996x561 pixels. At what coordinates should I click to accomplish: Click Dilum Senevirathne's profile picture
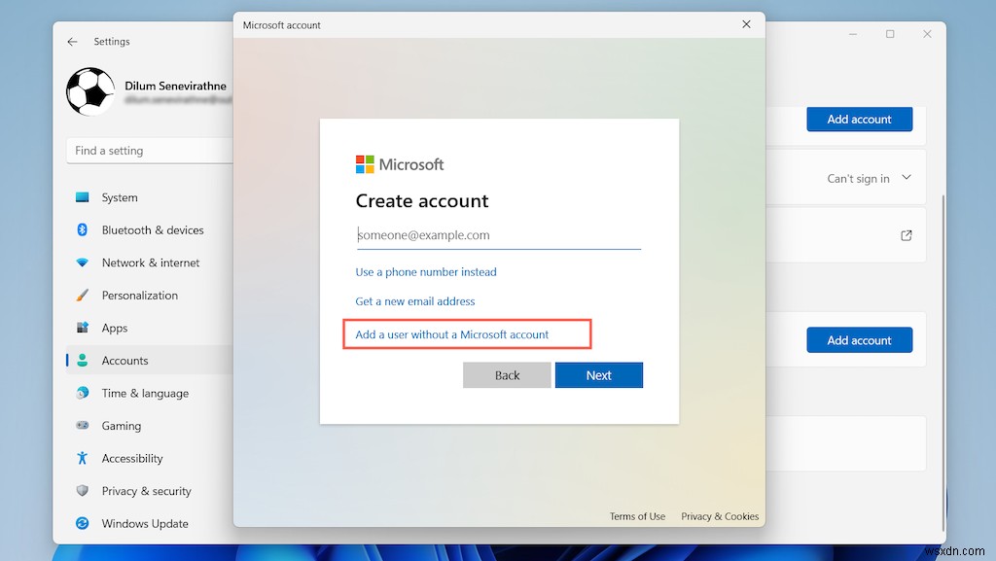point(89,91)
